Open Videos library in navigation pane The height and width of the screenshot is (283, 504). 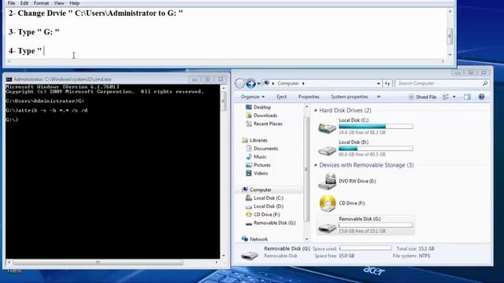(x=257, y=173)
